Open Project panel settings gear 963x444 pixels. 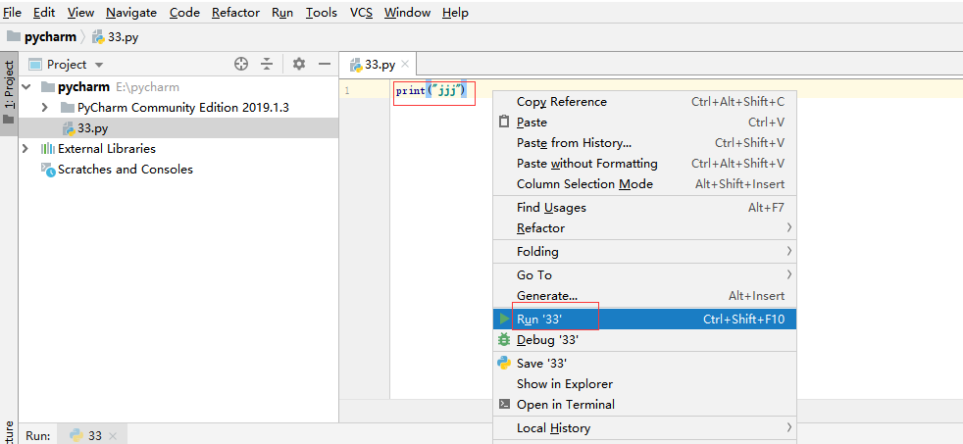pyautogui.click(x=298, y=64)
